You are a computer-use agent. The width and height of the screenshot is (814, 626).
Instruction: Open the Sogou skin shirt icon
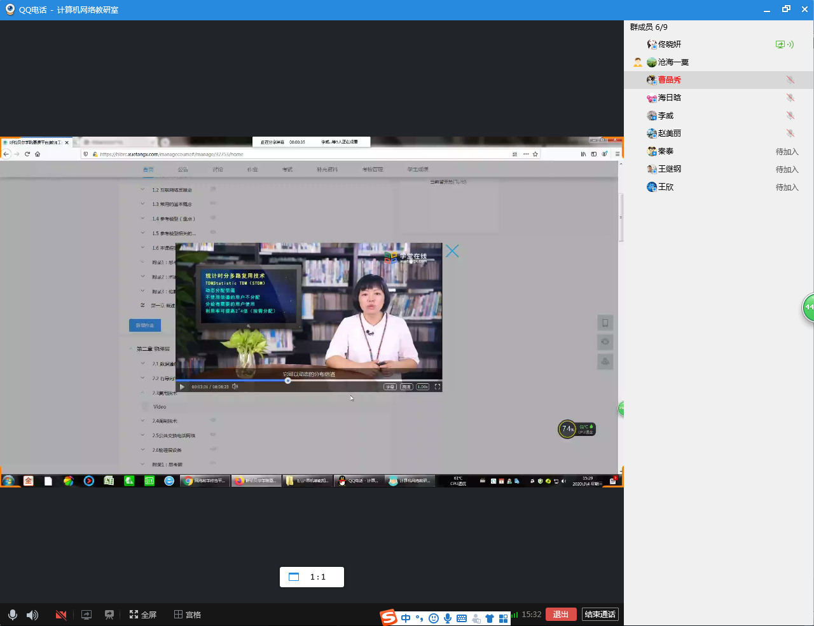pyautogui.click(x=490, y=618)
